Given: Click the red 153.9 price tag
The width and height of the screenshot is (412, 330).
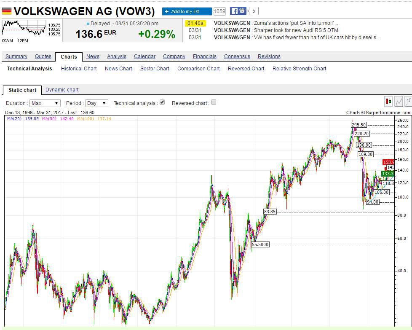Looking at the screenshot, I should point(388,162).
